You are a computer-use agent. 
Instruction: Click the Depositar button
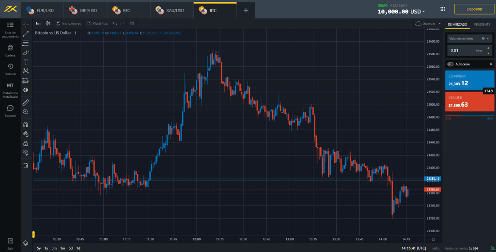[x=474, y=9]
